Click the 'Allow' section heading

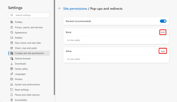pyautogui.click(x=69, y=51)
